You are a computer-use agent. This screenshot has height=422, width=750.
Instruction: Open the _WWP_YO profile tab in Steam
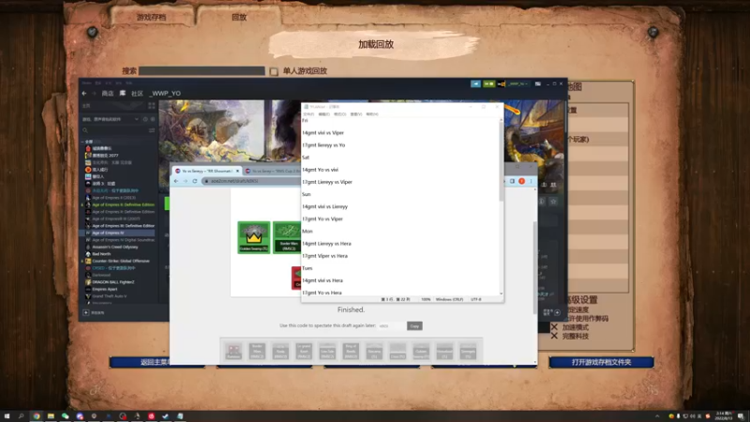[165, 93]
